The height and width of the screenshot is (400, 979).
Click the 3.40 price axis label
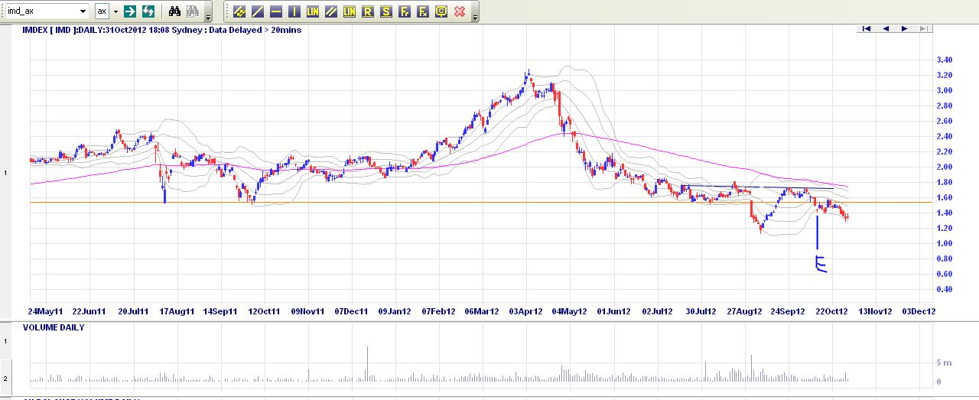[945, 60]
